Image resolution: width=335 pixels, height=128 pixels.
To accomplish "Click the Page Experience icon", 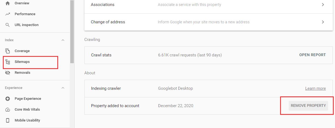I will [x=8, y=99].
